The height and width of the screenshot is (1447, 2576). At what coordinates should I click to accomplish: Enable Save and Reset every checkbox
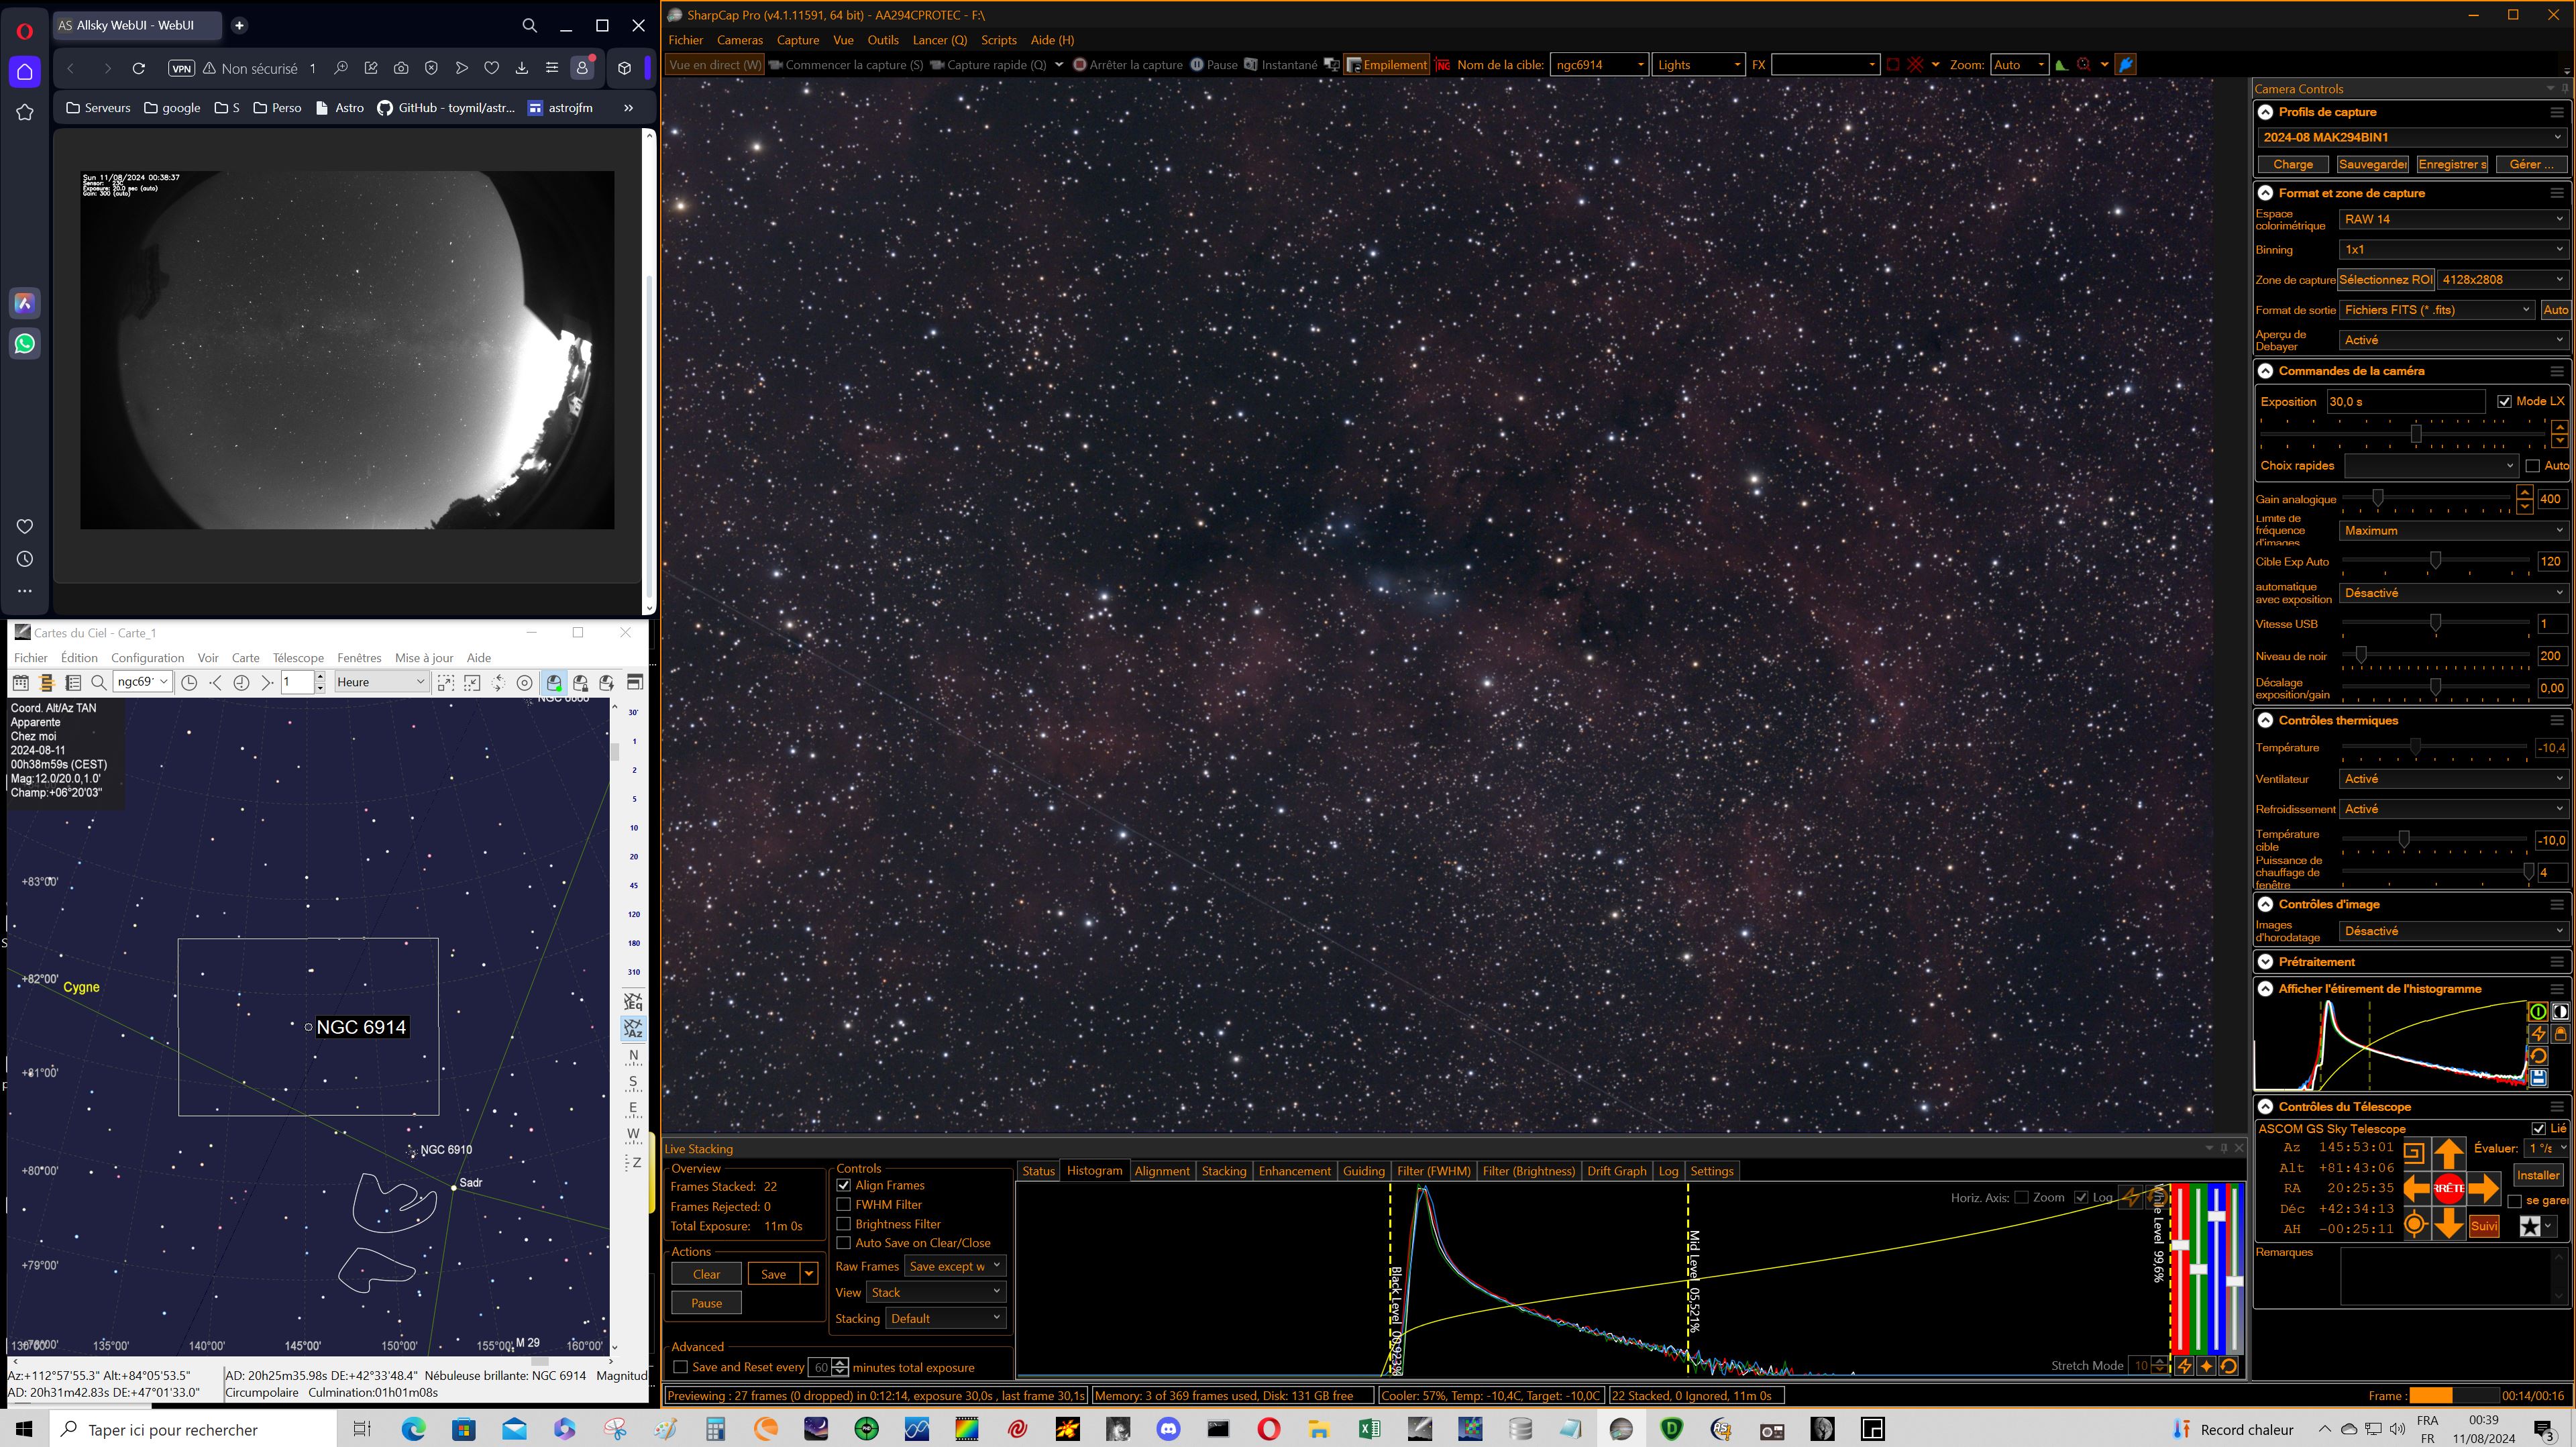pos(680,1367)
